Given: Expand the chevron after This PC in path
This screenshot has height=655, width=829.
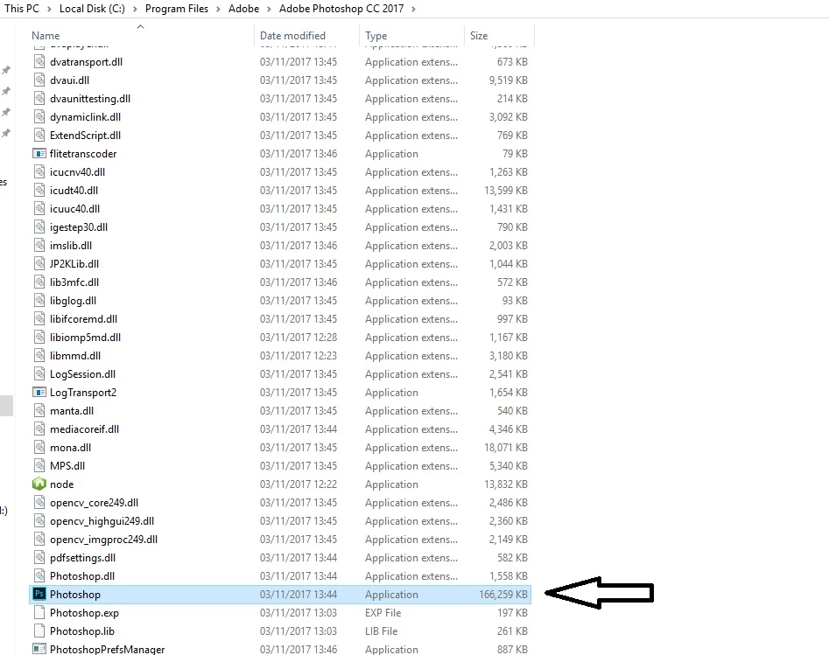Looking at the screenshot, I should pos(49,9).
